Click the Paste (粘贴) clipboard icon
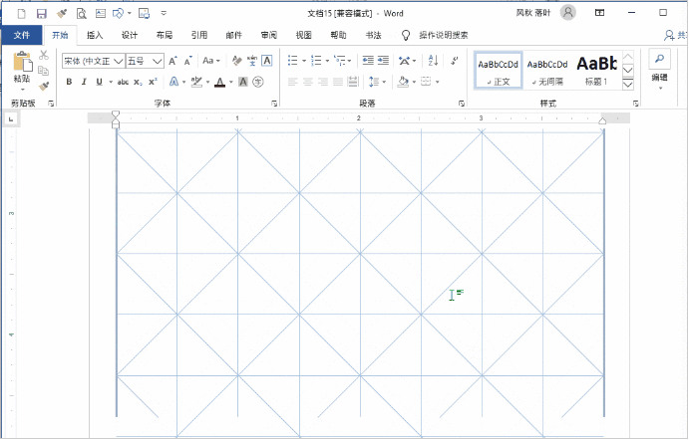Viewport: 689px width, 440px height. click(22, 62)
